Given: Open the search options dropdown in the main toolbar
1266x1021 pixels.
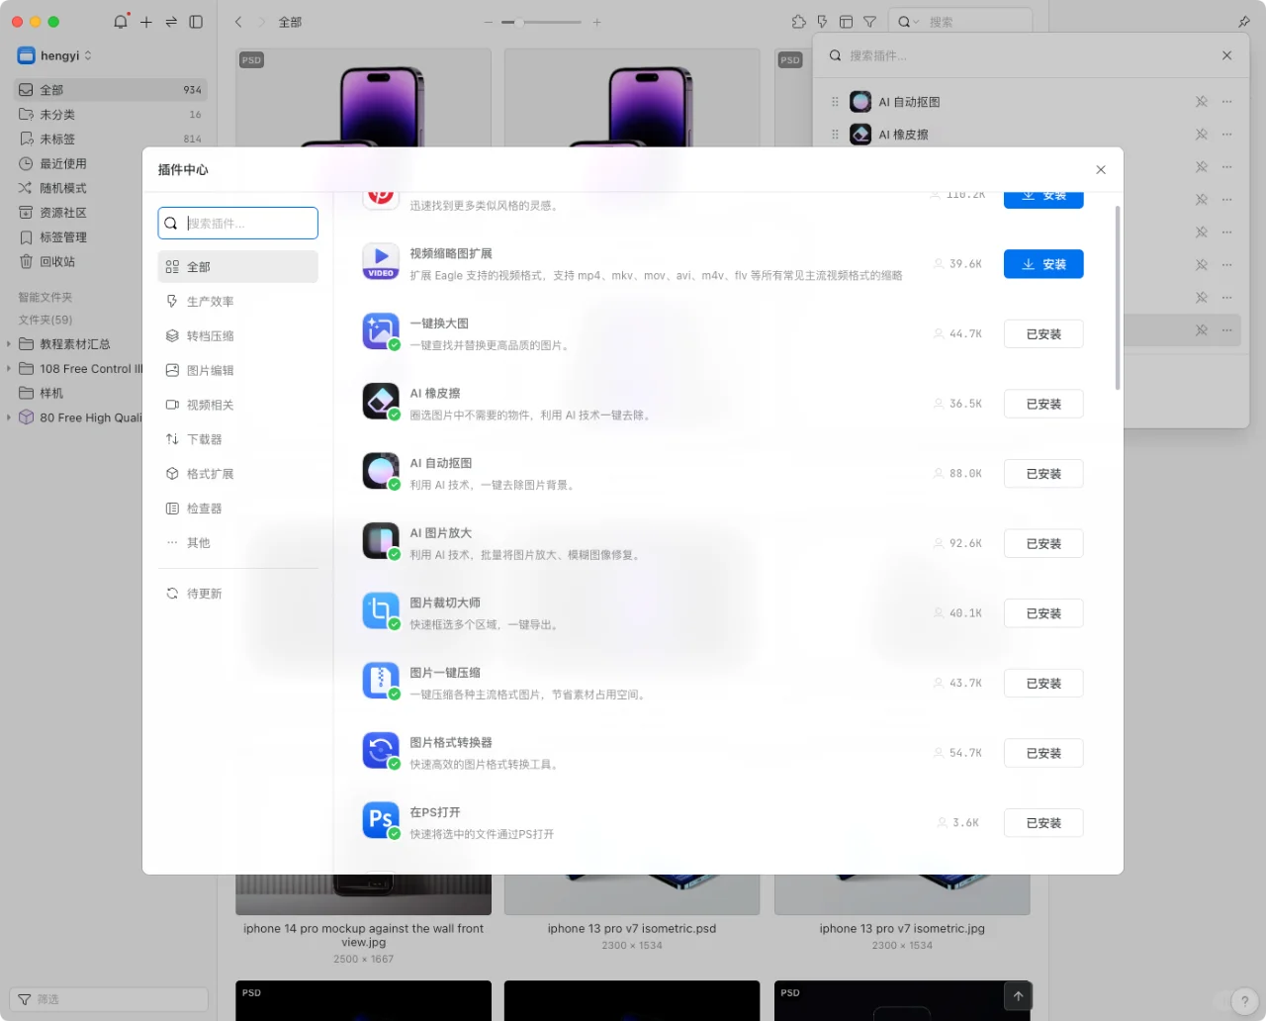Looking at the screenshot, I should pos(908,22).
